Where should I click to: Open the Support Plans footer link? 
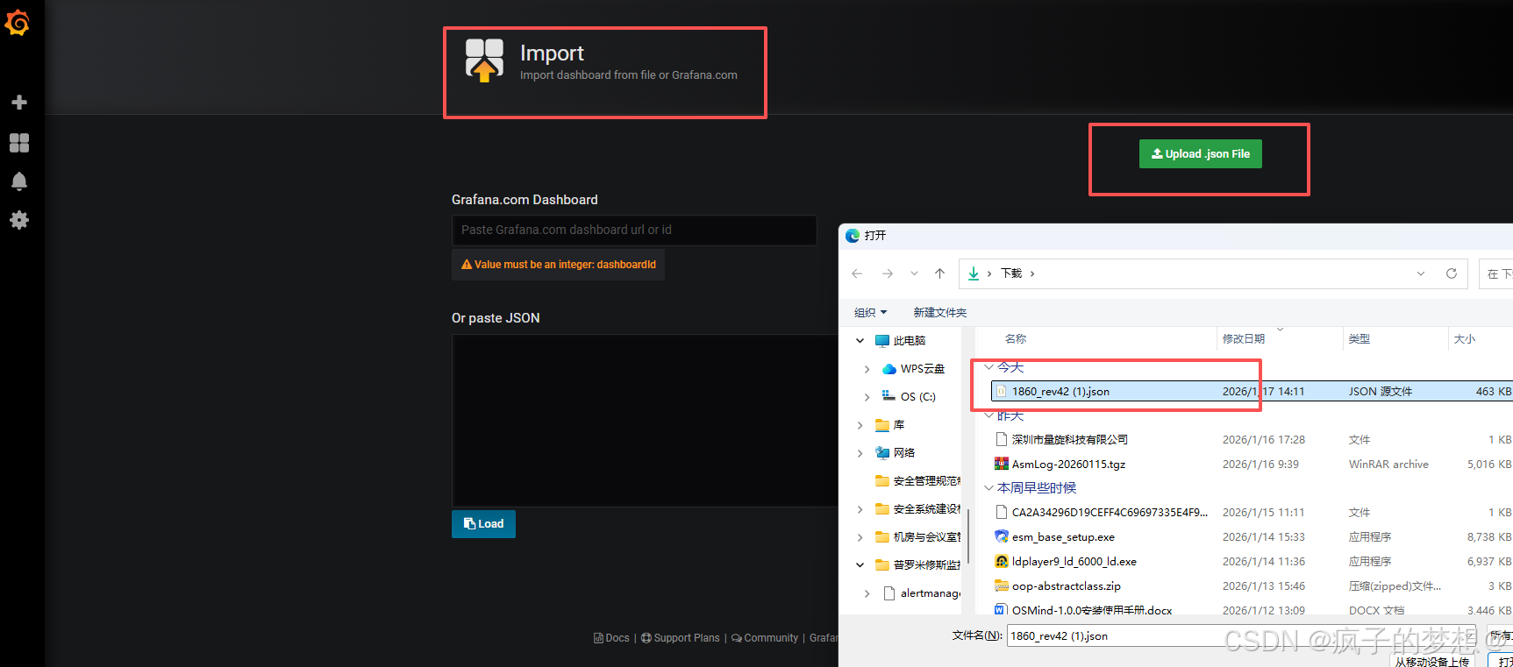click(x=680, y=638)
